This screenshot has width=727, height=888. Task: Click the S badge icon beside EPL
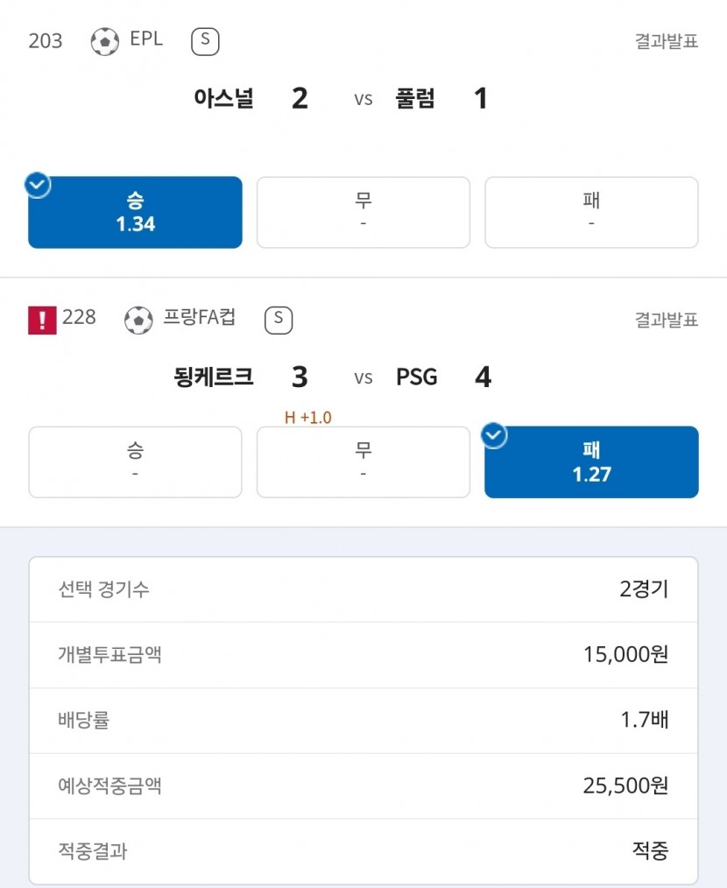(205, 41)
